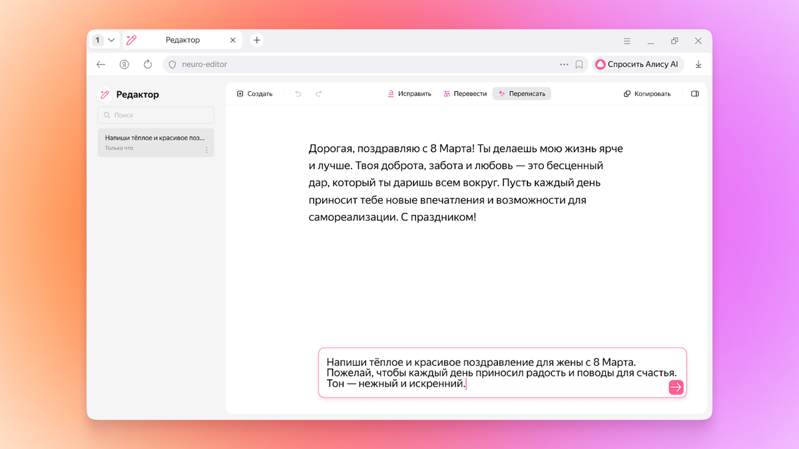Send the prompt with arrow button
The image size is (799, 449).
pos(676,387)
